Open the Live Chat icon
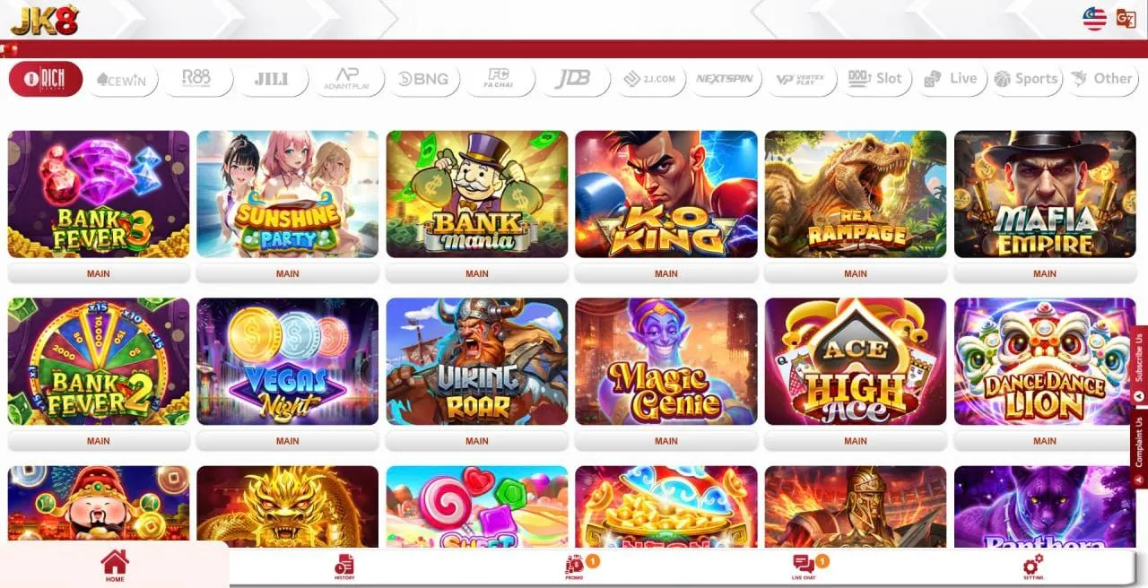 click(804, 564)
